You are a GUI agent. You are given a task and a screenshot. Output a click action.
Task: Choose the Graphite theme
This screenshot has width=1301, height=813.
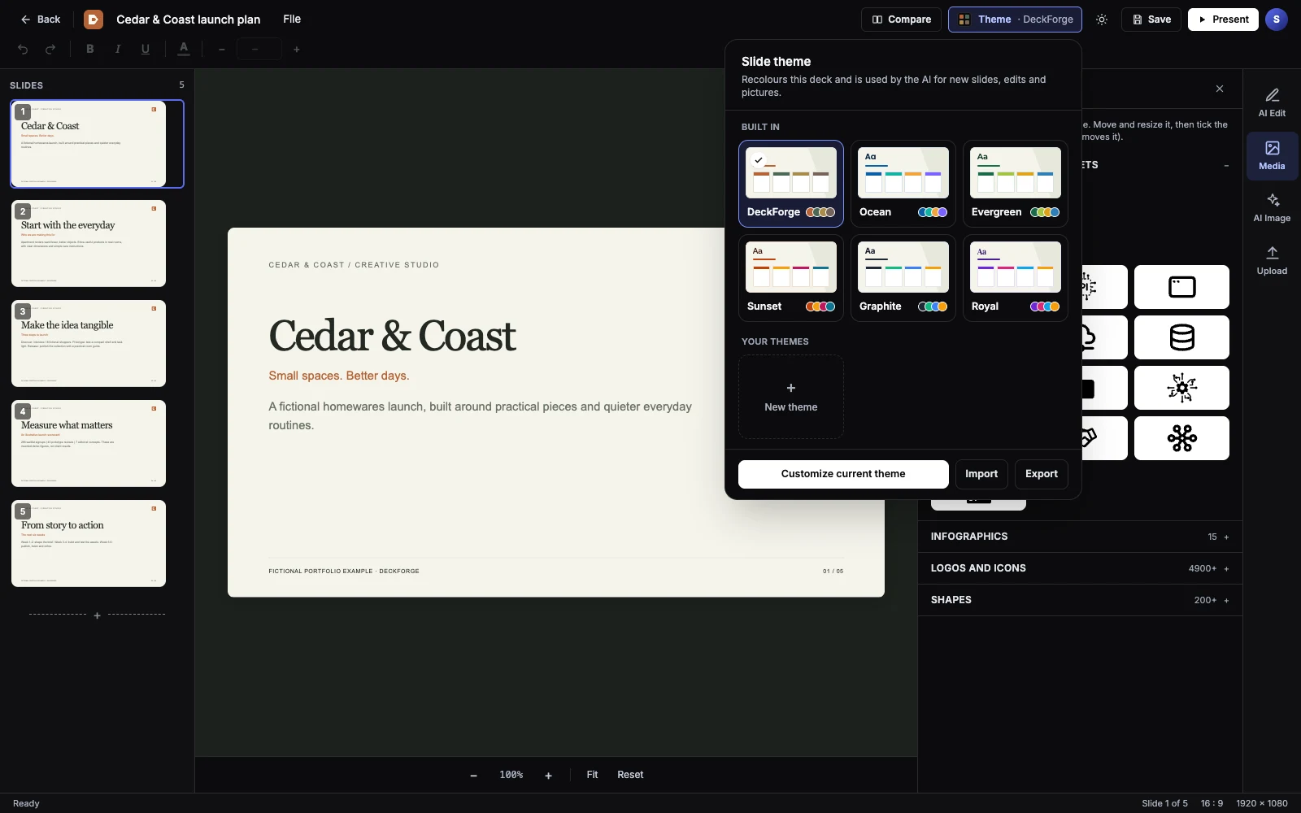(903, 278)
